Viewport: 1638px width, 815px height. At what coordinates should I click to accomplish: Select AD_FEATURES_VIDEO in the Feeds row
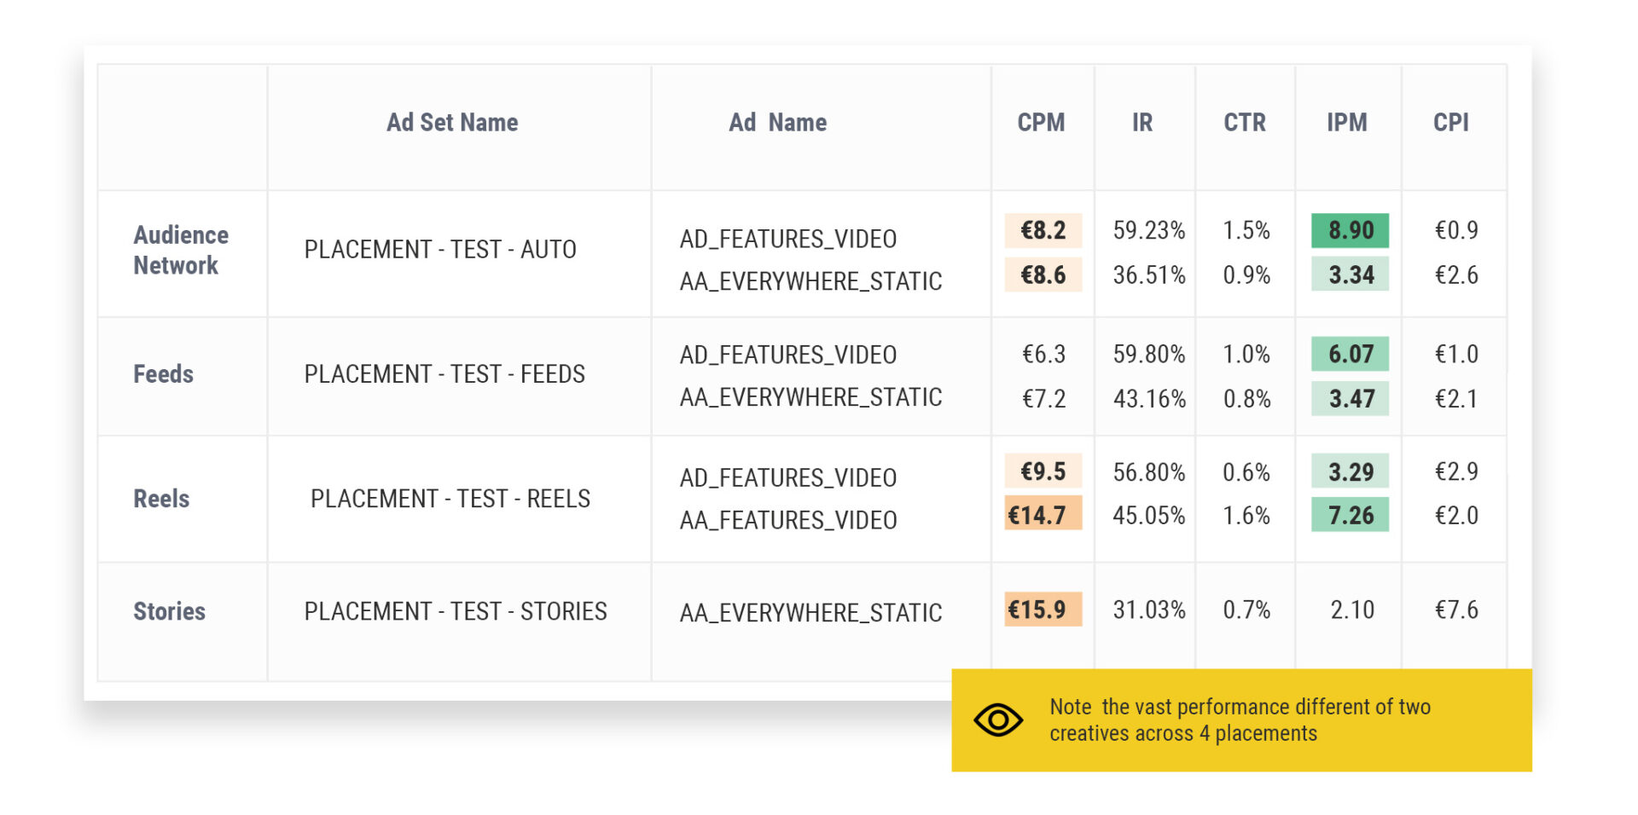coord(787,354)
